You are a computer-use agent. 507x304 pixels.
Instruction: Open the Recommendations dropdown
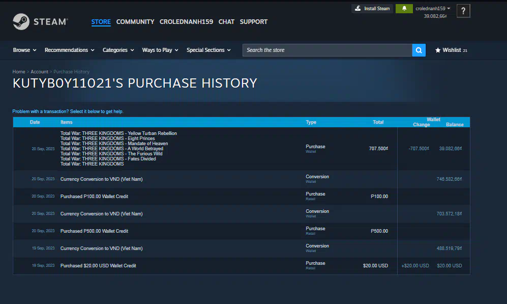pyautogui.click(x=69, y=50)
